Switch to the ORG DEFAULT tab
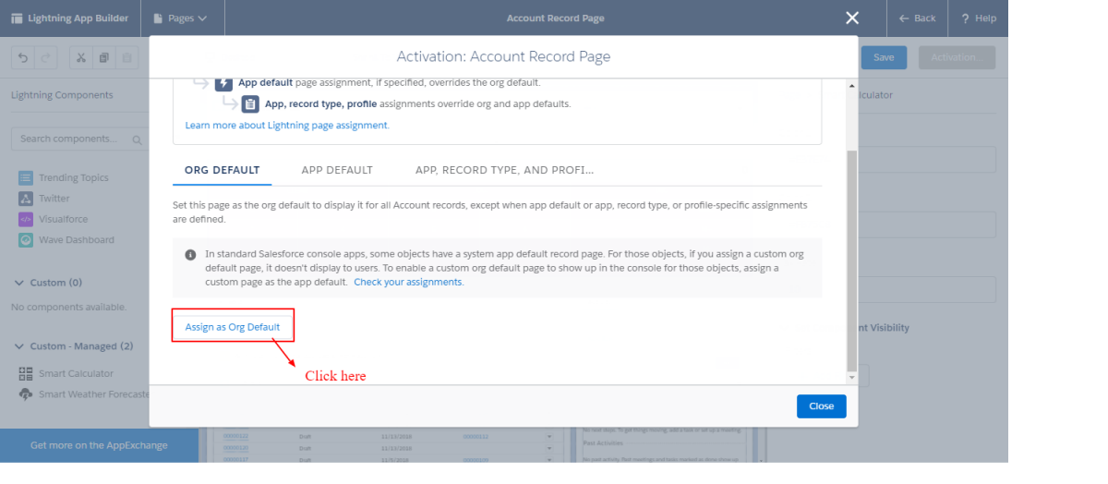 click(x=222, y=170)
